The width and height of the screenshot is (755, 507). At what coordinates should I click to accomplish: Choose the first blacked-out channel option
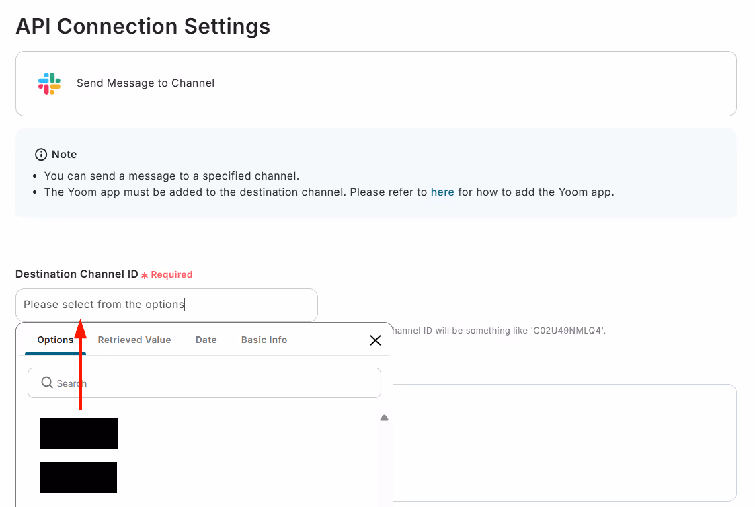click(x=79, y=433)
